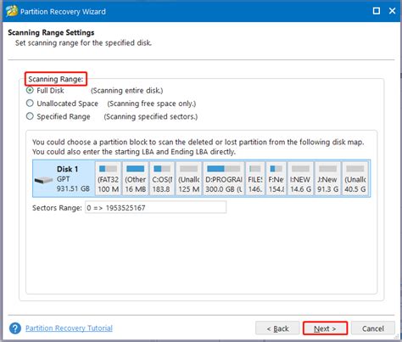Pick the D:PROGRAM 300.0 GB partition block
This screenshot has height=342, width=402.
224,178
